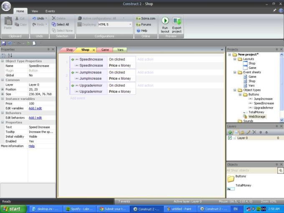Collapse the Layouts folder in Projects tree

[235, 59]
